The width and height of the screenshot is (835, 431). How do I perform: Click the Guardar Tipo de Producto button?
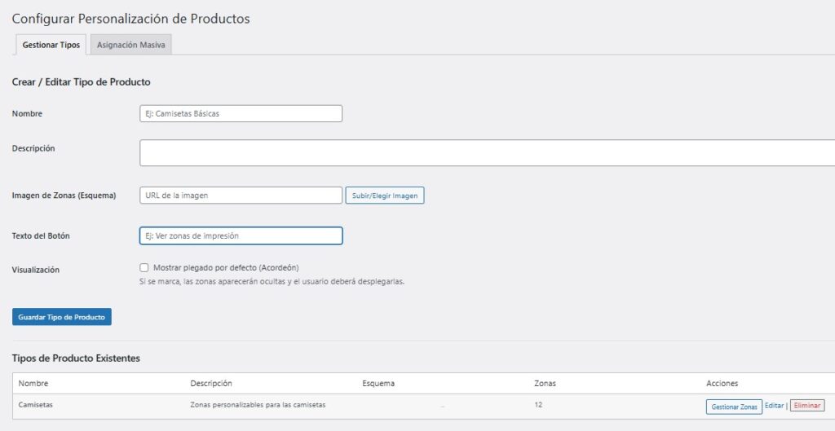tap(61, 317)
